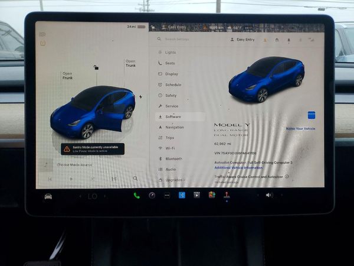This screenshot has height=266, width=354.
Task: Open the Lights settings
Action: [167, 52]
